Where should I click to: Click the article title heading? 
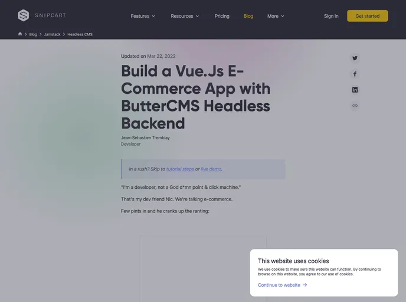195,97
